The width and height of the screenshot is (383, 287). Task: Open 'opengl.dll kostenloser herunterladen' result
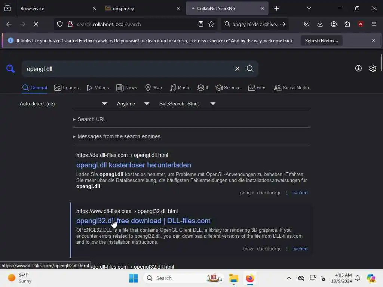pyautogui.click(x=134, y=165)
